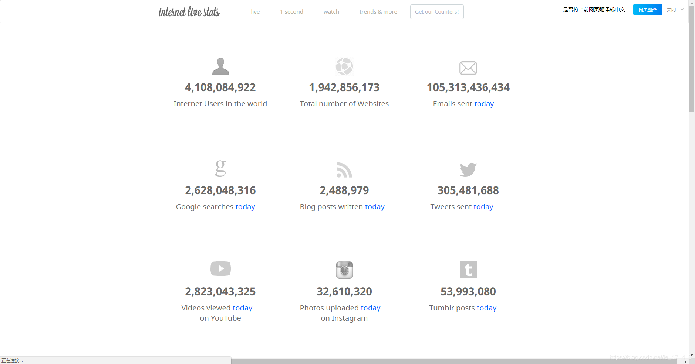Click 'today' link in Tweets sent
The height and width of the screenshot is (364, 695).
[483, 207]
